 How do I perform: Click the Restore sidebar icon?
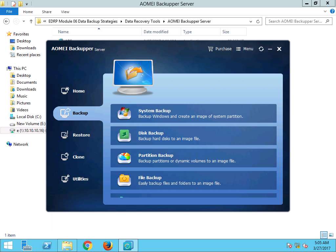(x=65, y=135)
